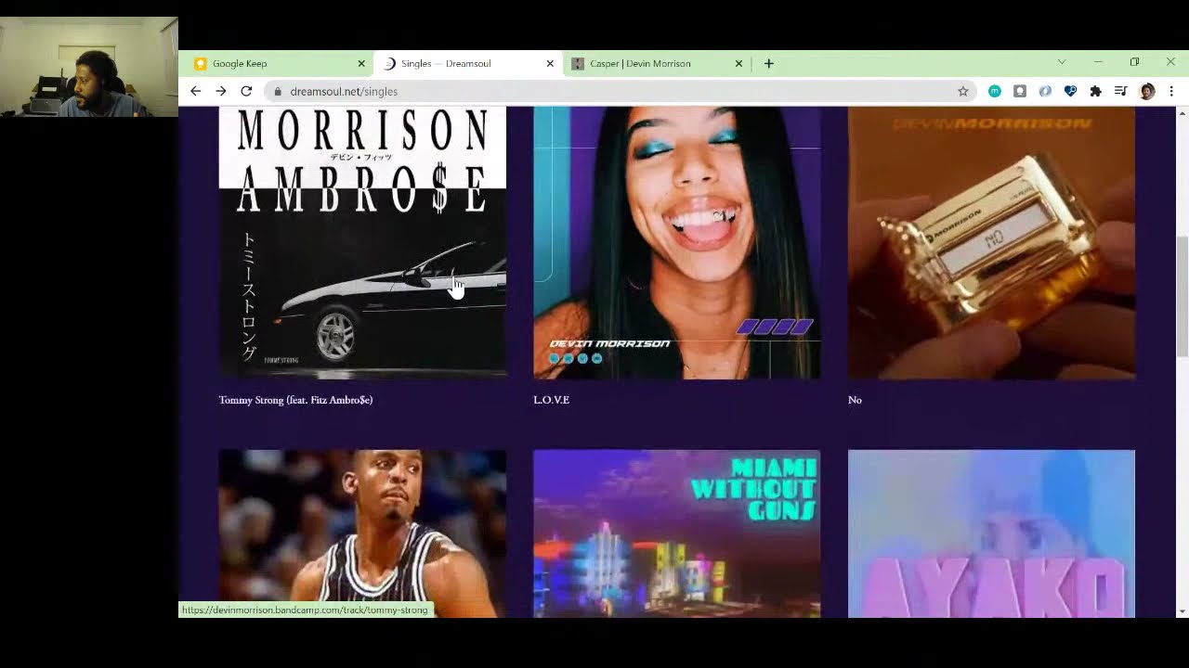Screen dimensions: 1189x668
Task: Reload the dreamsoul.net page
Action: tap(246, 91)
